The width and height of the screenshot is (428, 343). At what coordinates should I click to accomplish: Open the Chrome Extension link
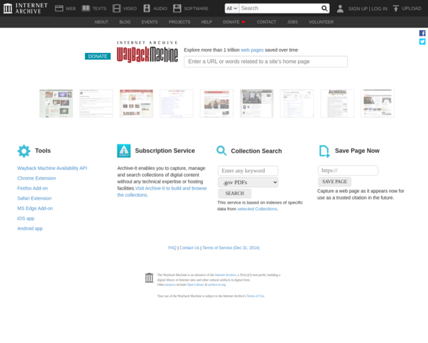coord(37,178)
